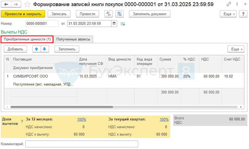249x149 pixels.
Task: Save document with Записать
Action: click(x=59, y=14)
